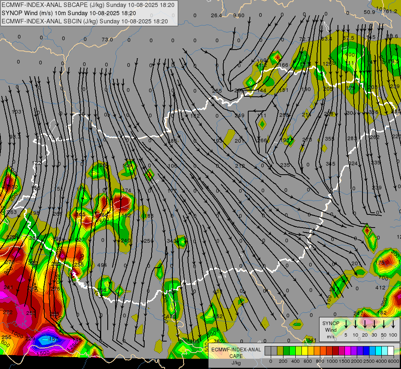Click the wind arrow above speed 20

coord(365,324)
